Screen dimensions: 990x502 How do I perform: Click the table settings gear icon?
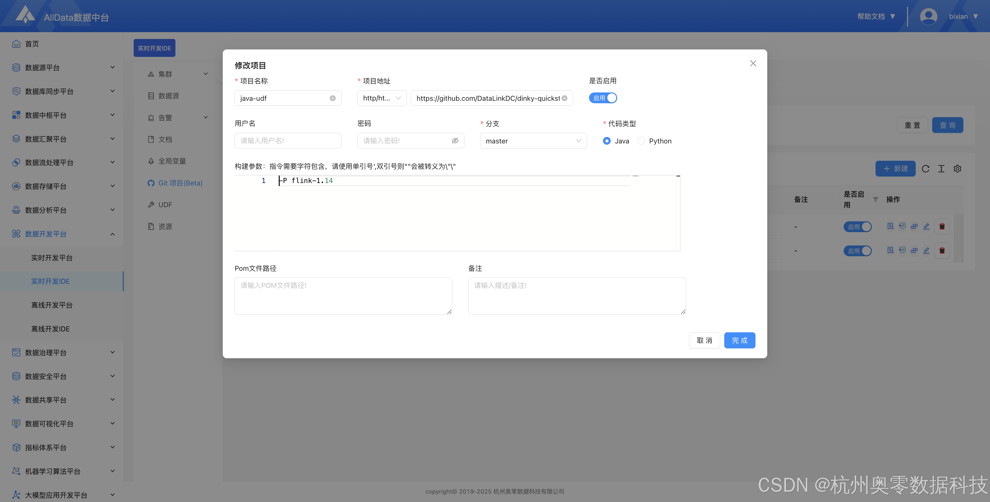957,168
